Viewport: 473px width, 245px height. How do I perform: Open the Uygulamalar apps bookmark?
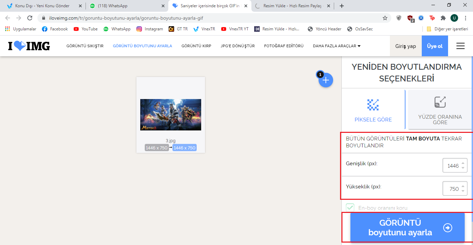coord(21,29)
